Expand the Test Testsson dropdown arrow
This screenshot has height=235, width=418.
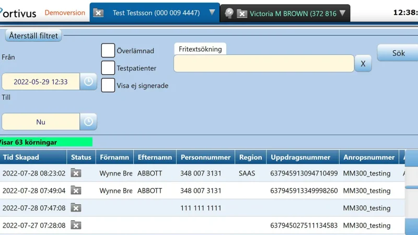click(x=212, y=13)
